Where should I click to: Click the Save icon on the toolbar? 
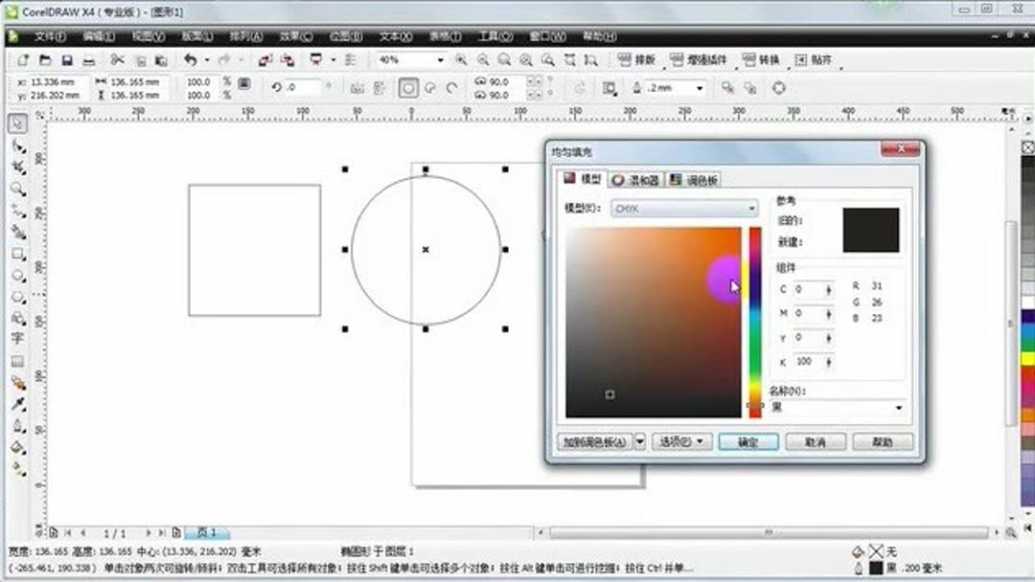pos(67,59)
